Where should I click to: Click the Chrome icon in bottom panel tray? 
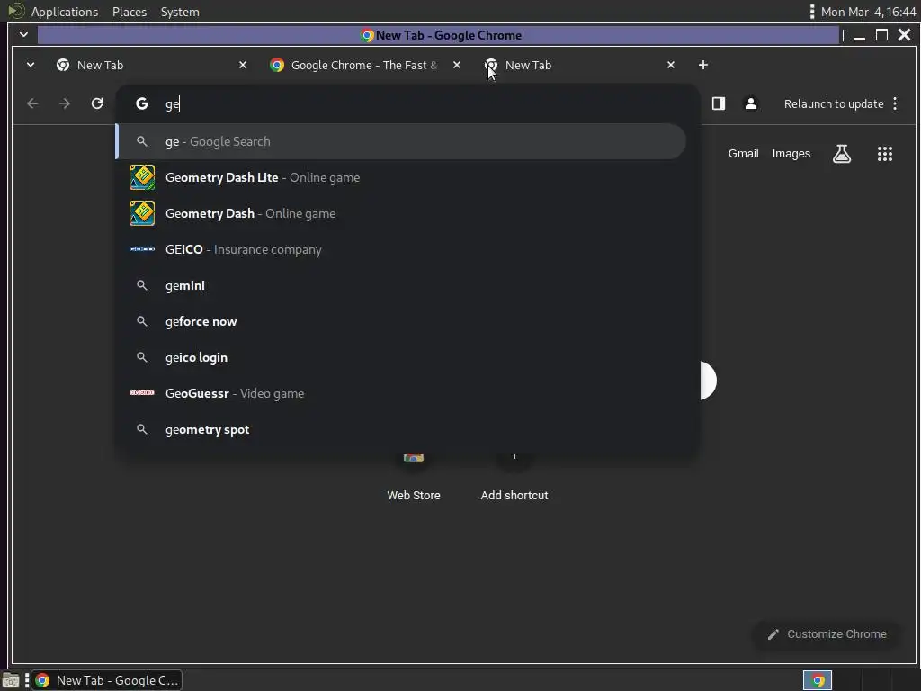tap(818, 680)
